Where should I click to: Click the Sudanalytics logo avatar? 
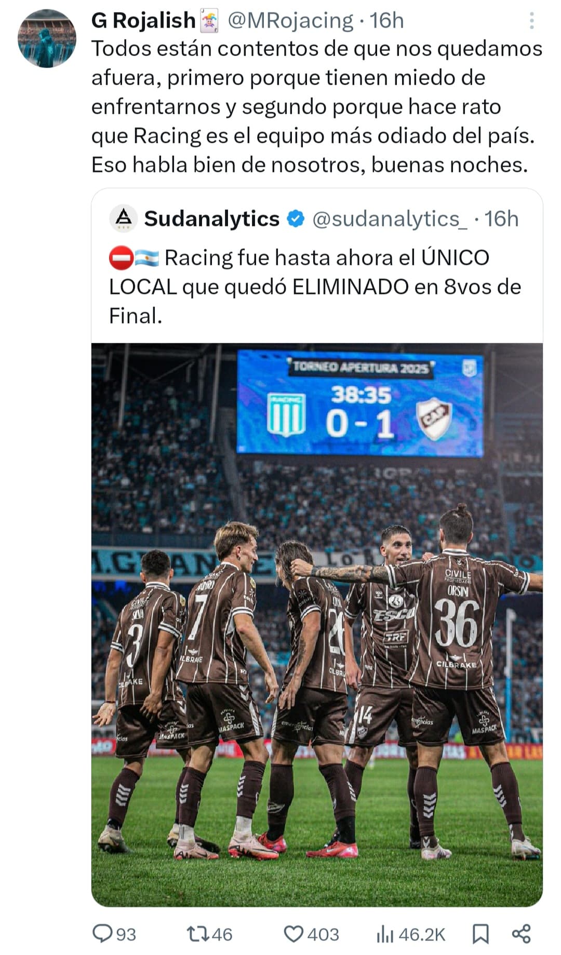[x=123, y=218]
